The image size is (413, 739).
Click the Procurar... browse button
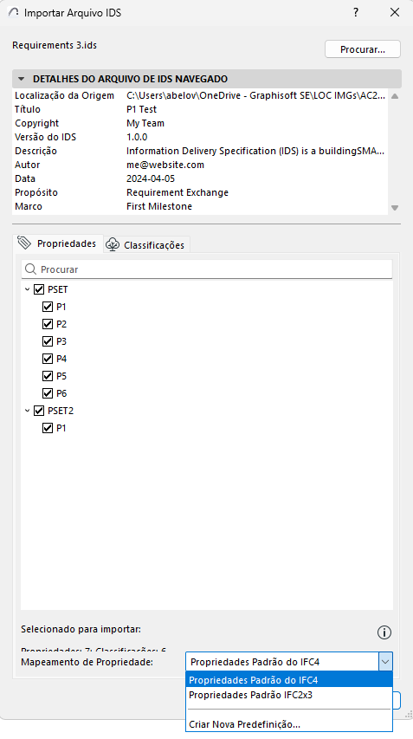[363, 49]
